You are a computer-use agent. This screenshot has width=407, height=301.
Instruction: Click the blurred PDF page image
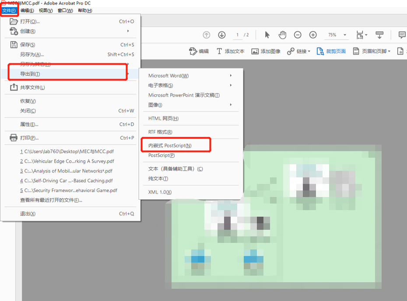tap(274, 217)
